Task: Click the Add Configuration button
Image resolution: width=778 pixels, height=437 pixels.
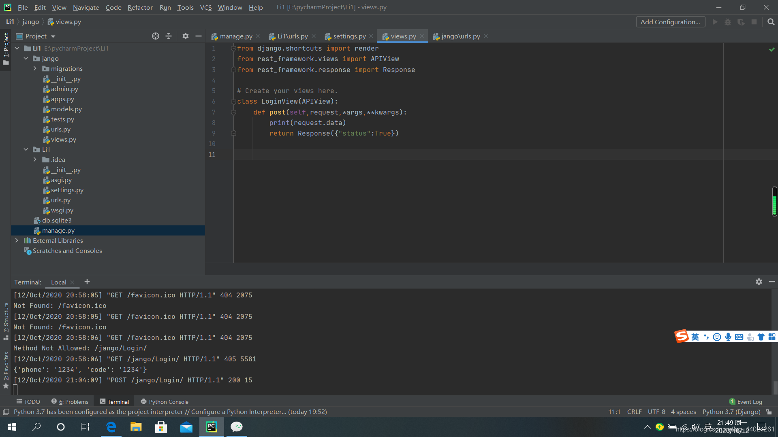Action: coord(670,22)
